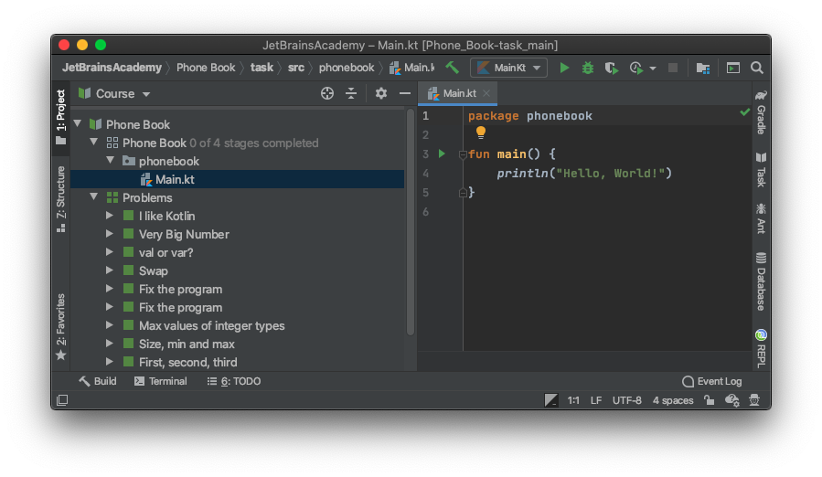Viewport: 822px width, 477px height.
Task: Click the read-only lock icon in status bar
Action: [x=709, y=400]
